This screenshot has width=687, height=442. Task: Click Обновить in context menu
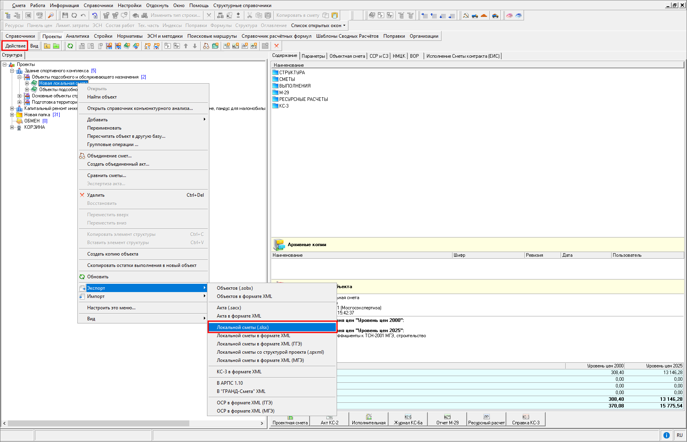[143, 277]
